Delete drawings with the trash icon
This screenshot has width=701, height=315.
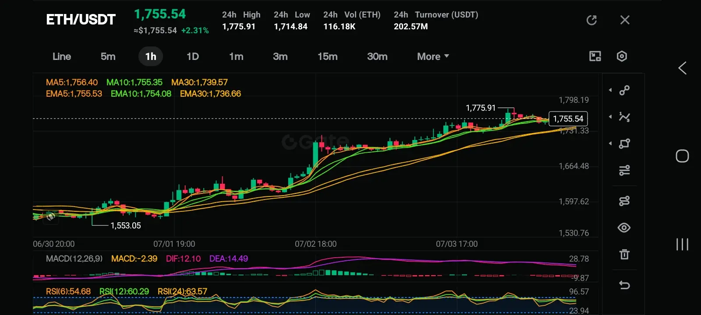(x=624, y=254)
